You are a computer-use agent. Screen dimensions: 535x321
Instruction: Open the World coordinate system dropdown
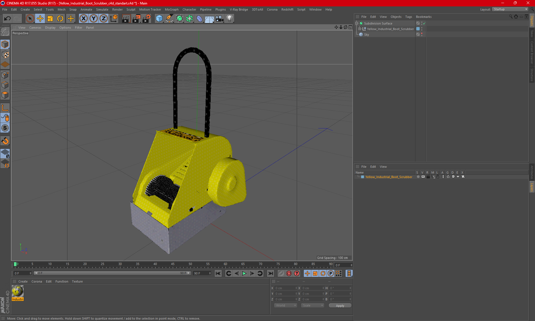(x=286, y=305)
